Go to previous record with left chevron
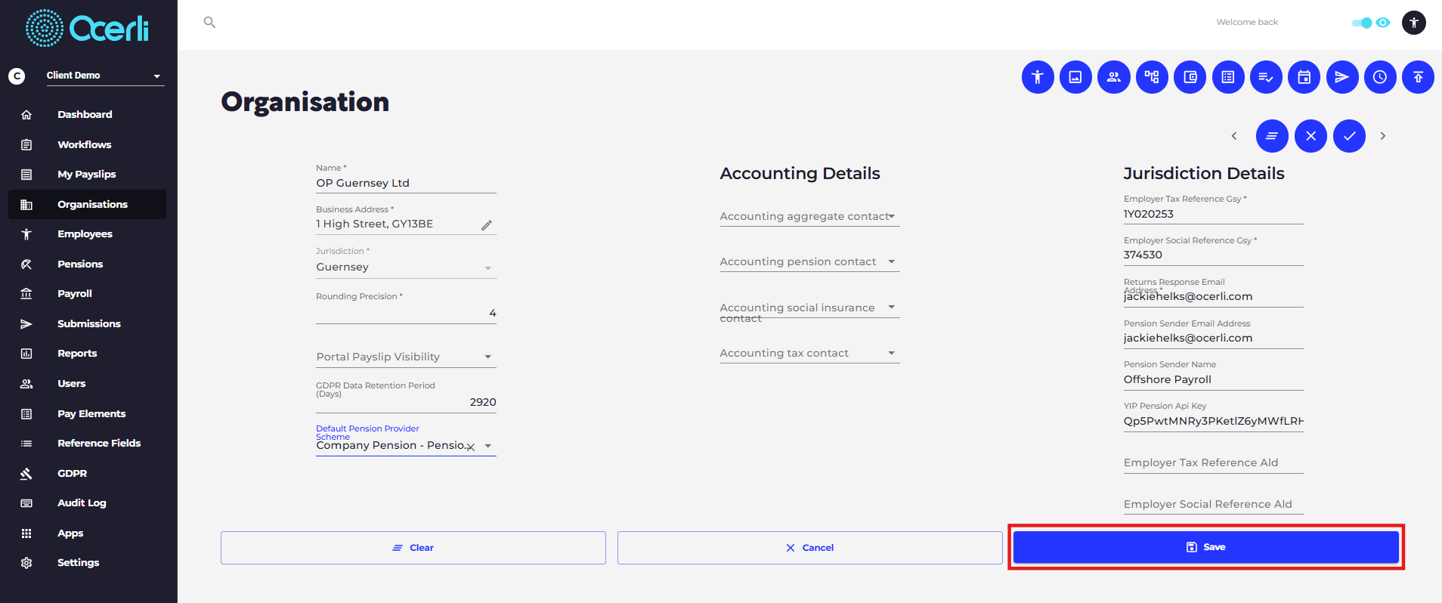This screenshot has width=1442, height=603. coord(1234,136)
